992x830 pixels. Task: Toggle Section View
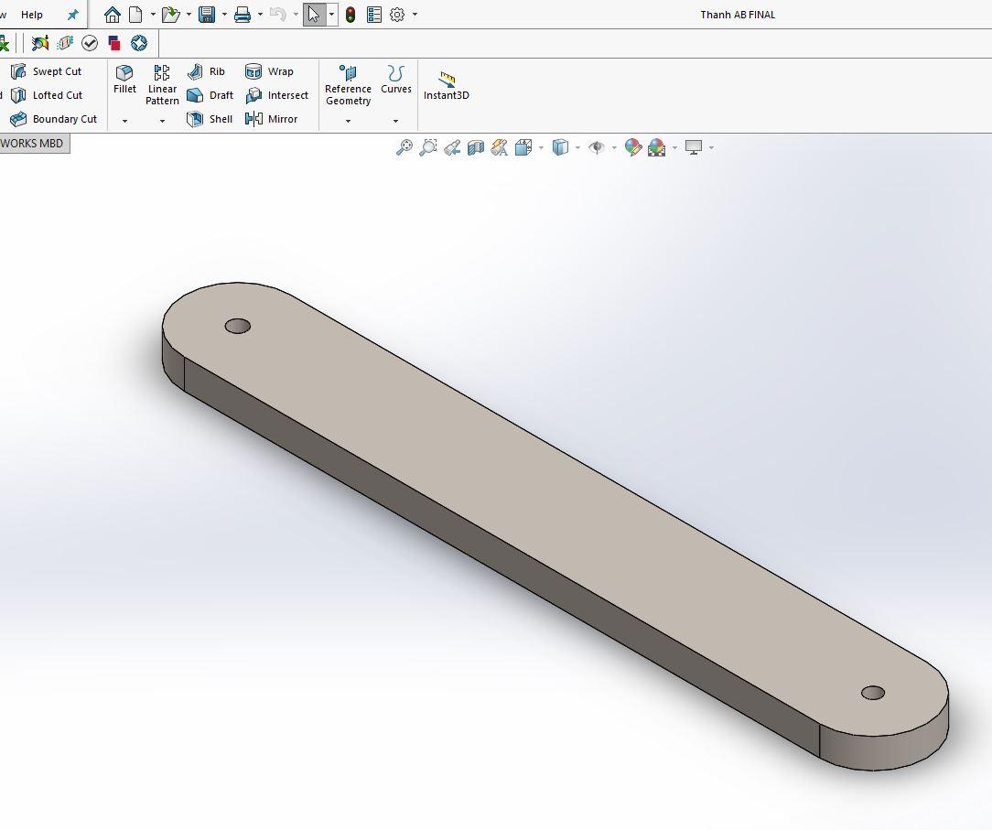(x=476, y=147)
